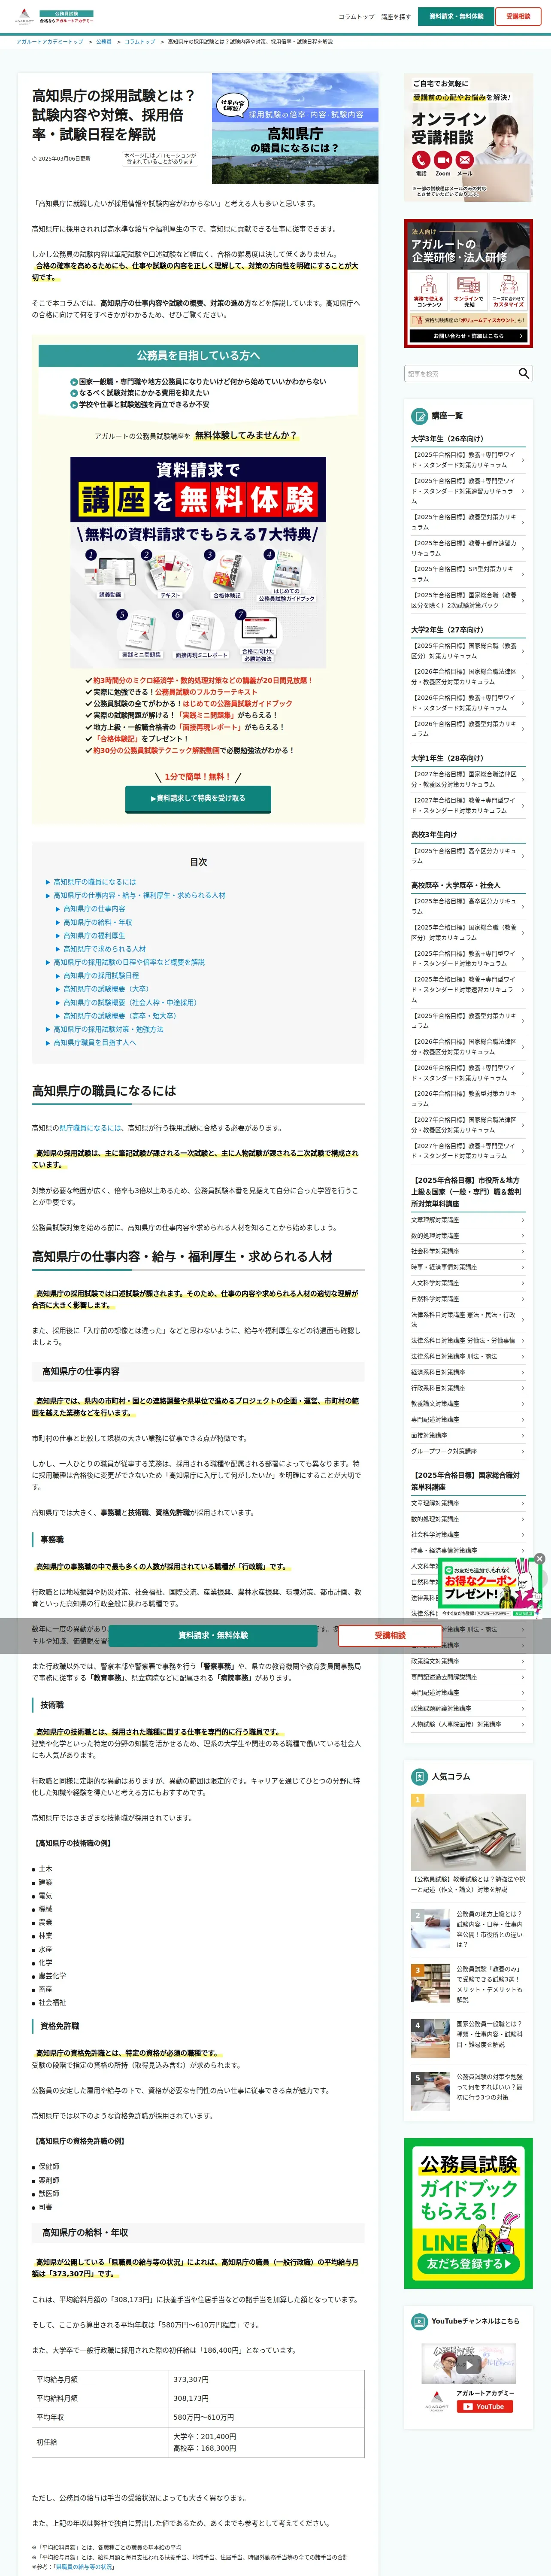
Task: Jump to 高知県庁の採用試験対策・勉強方法 in the contents
Action: (108, 1029)
